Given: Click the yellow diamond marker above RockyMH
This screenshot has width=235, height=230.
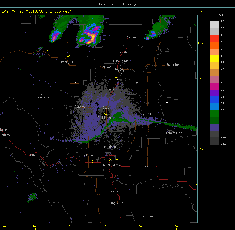Looking at the screenshot, I should [x=68, y=56].
